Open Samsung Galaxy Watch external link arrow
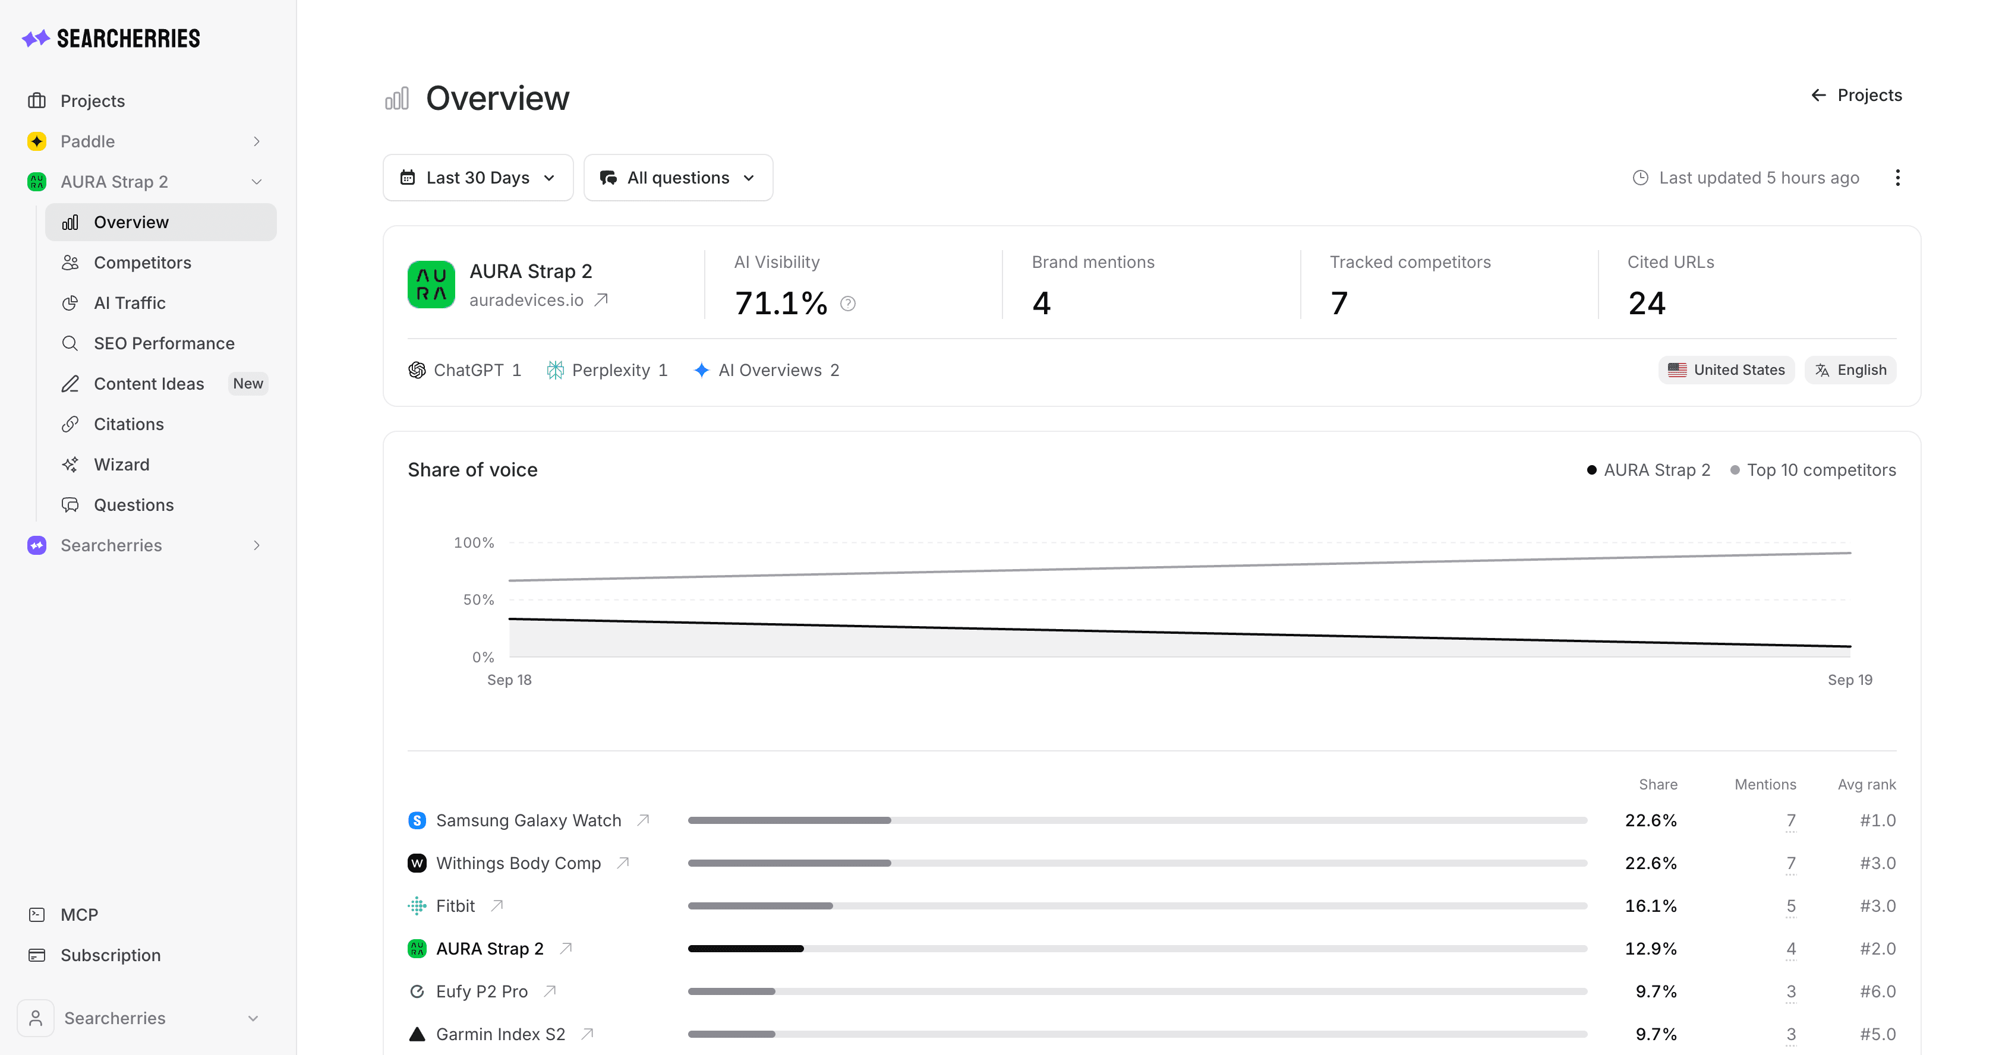 click(644, 820)
